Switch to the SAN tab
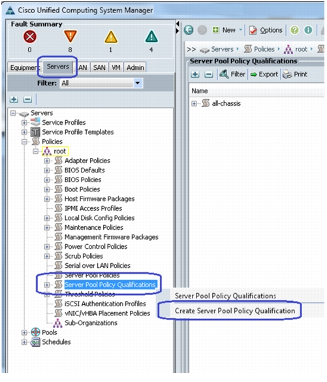 coord(99,67)
